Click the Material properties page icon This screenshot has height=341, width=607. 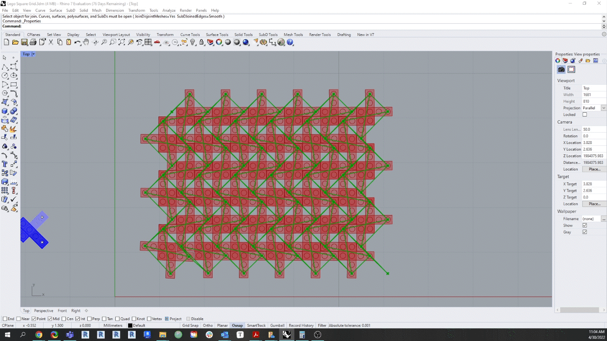(571, 70)
